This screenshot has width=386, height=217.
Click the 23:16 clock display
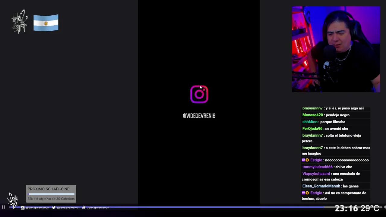click(346, 208)
